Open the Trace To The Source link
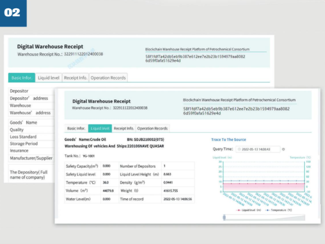 tap(228, 139)
